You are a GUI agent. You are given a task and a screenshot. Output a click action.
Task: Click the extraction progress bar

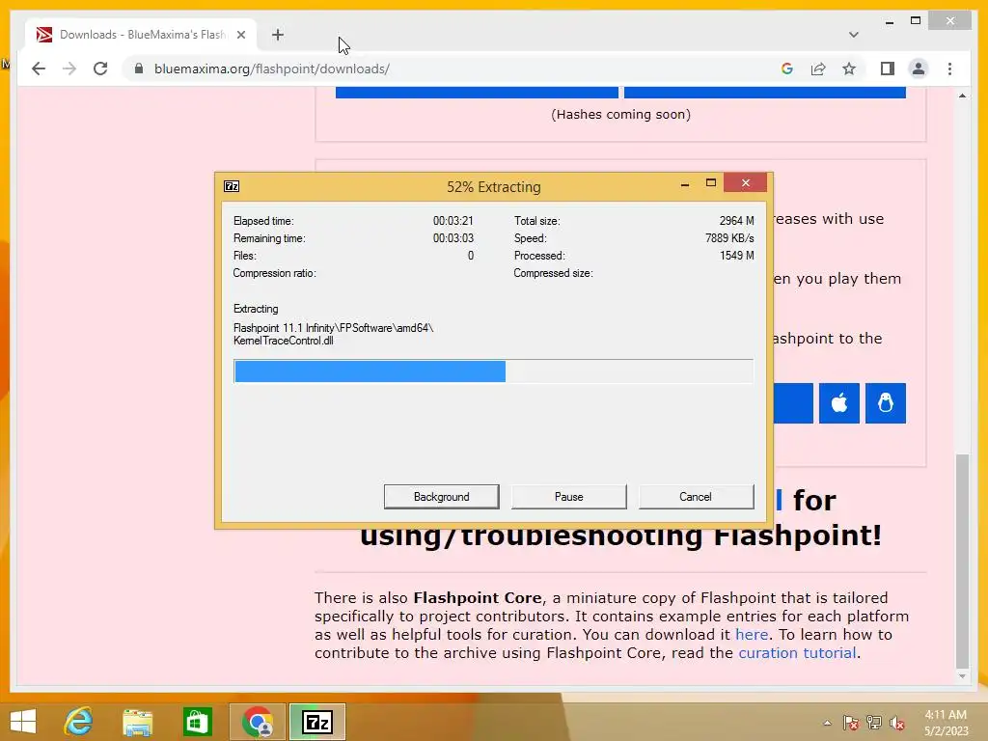[493, 371]
